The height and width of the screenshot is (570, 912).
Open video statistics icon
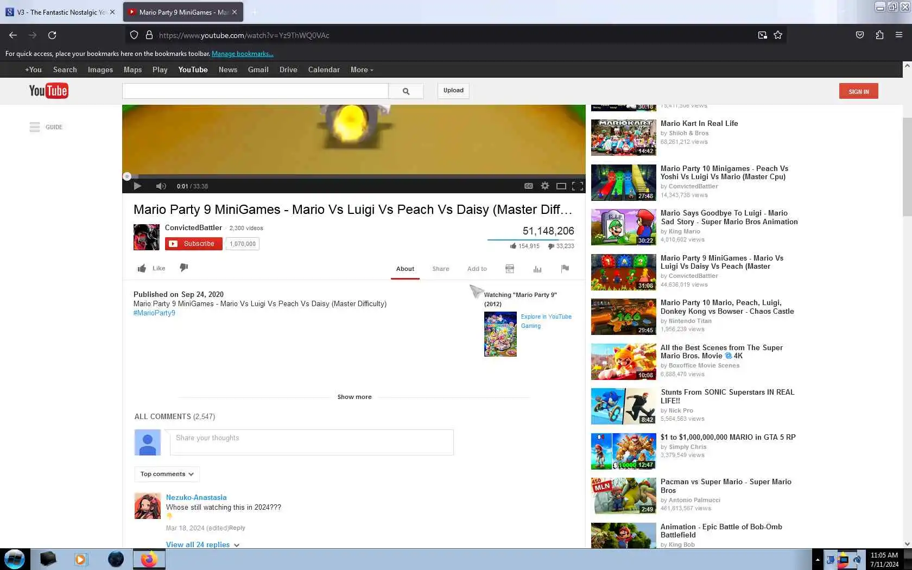pos(537,269)
